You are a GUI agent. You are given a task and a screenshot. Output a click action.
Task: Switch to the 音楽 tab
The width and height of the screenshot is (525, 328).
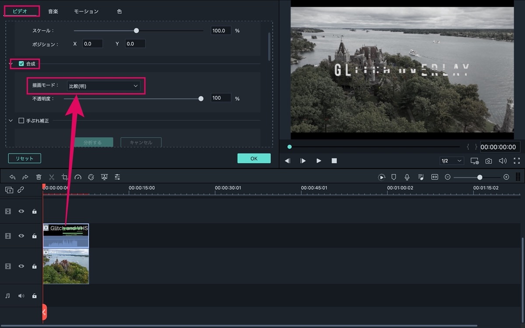tap(53, 11)
